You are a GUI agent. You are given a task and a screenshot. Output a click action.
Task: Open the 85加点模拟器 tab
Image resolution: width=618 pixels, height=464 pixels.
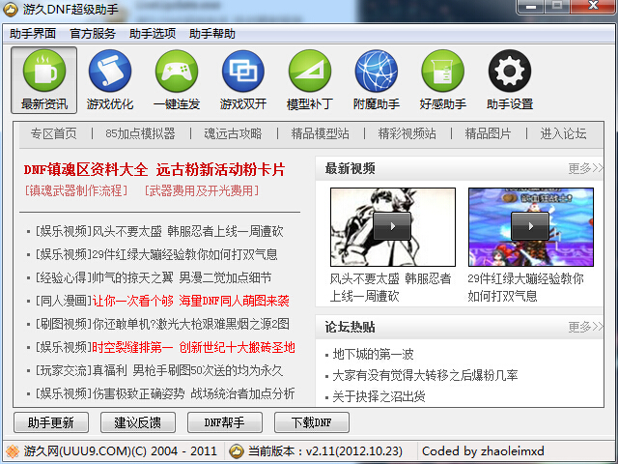point(140,133)
